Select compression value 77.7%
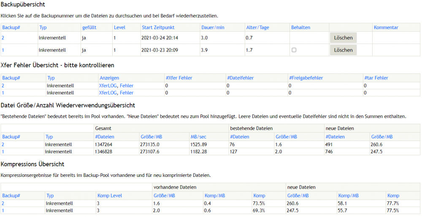Image resolution: width=422 pixels, height=217 pixels. click(x=392, y=203)
